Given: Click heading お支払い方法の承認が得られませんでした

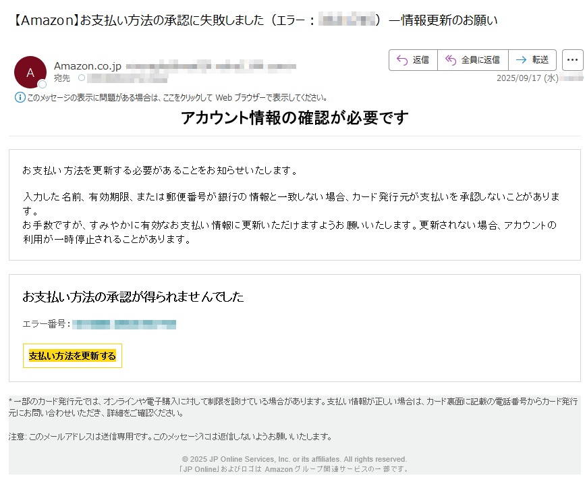Looking at the screenshot, I should pos(133,297).
